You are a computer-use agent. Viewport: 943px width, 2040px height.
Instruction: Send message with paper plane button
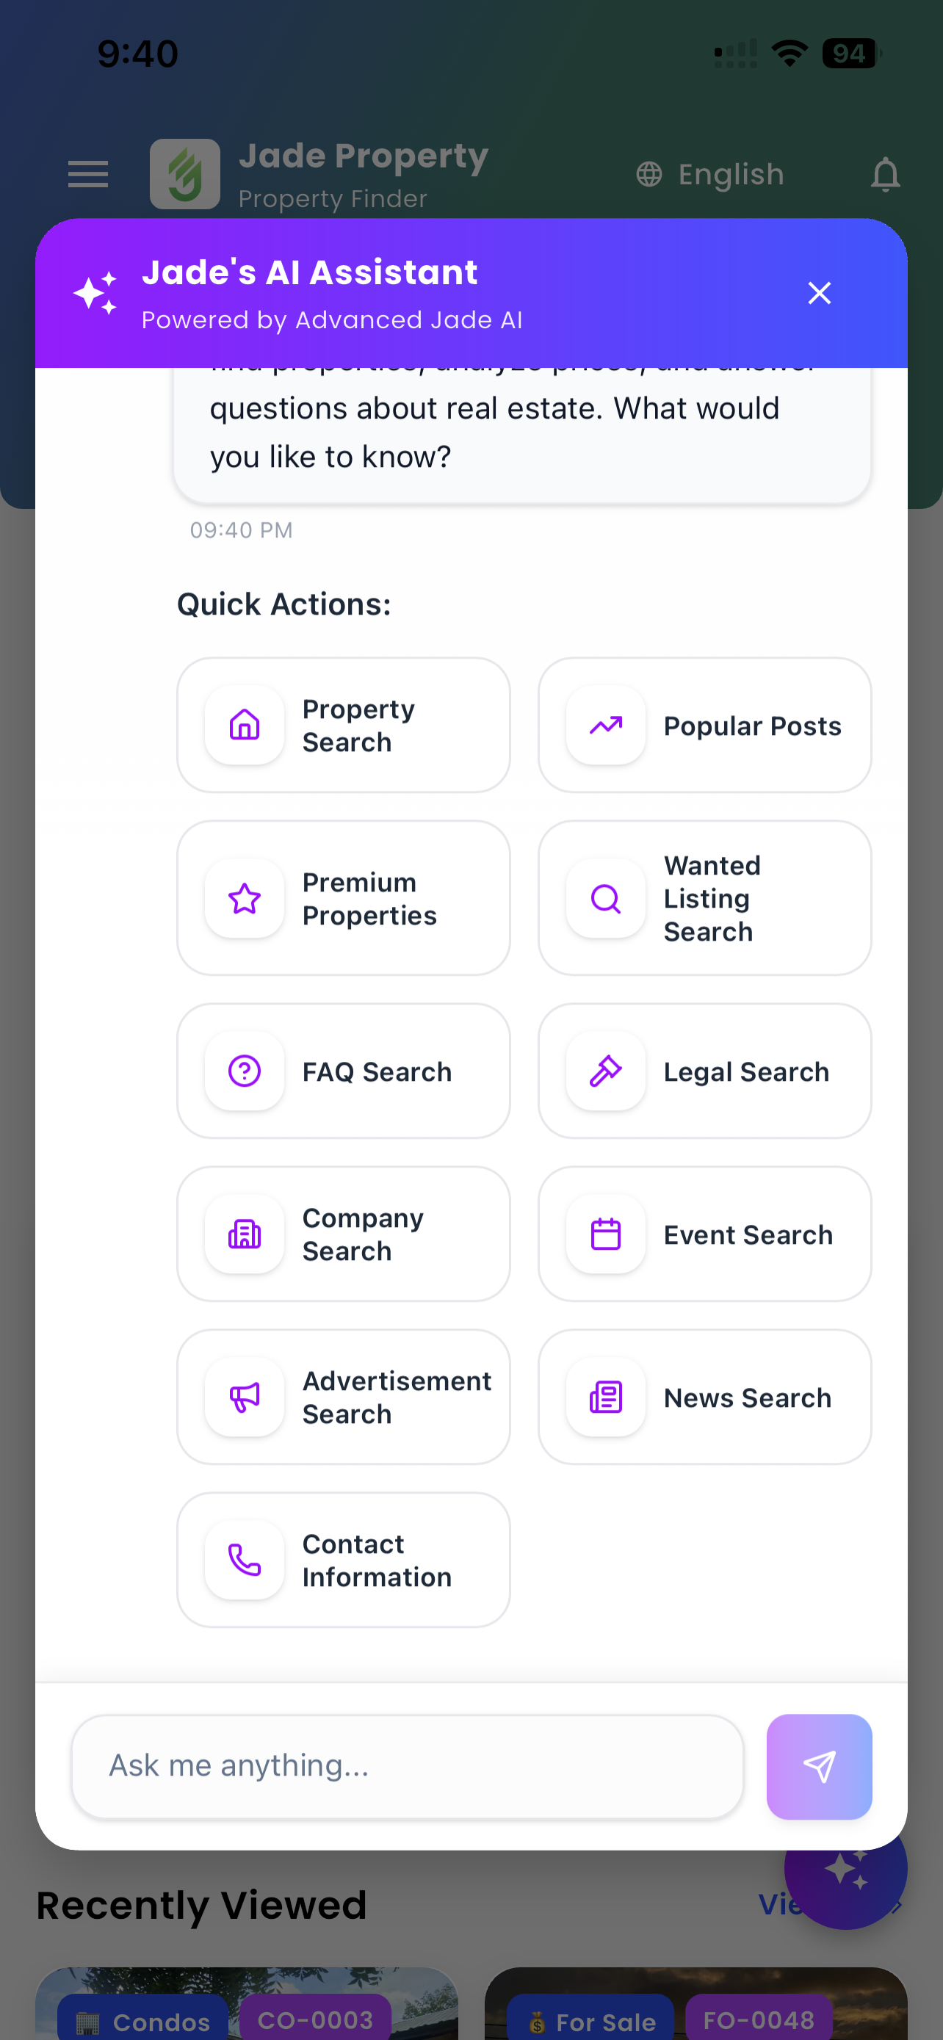(819, 1767)
